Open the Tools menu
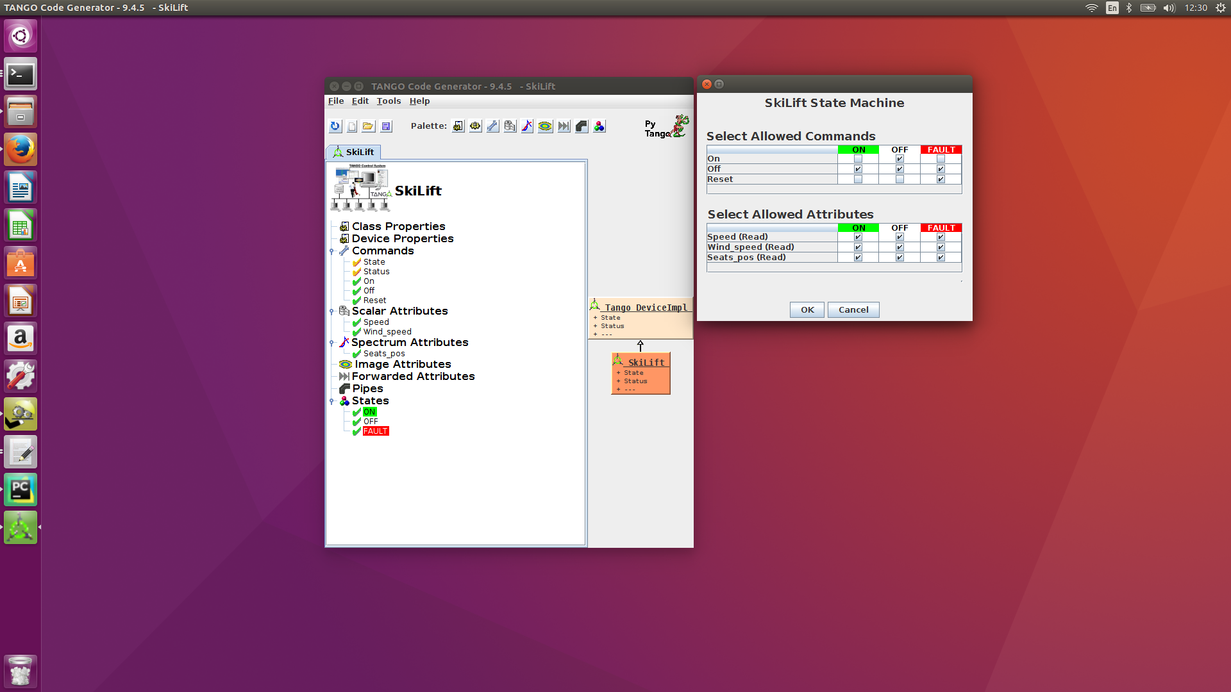Viewport: 1231px width, 692px height. tap(389, 101)
